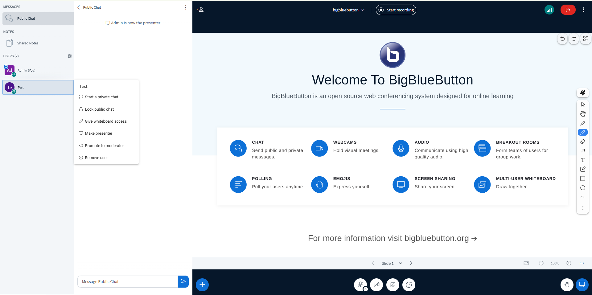Go to the next slide
The image size is (592, 295).
click(411, 263)
